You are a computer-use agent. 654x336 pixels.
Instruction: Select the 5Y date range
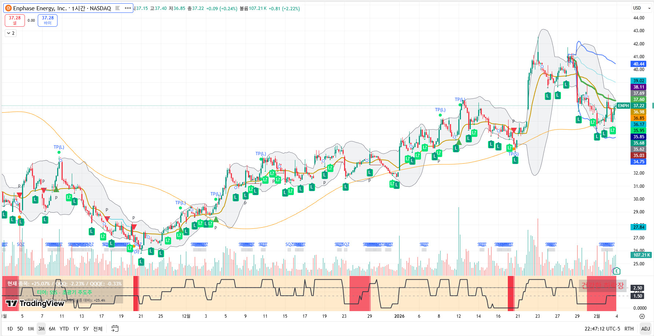pos(86,329)
